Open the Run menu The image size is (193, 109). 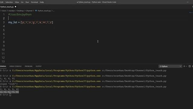pos(27,2)
